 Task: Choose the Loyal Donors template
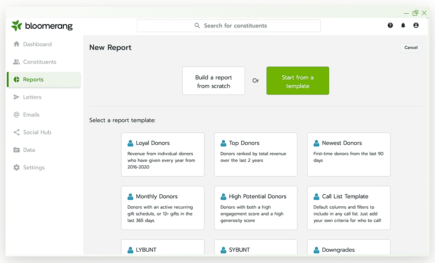click(162, 154)
